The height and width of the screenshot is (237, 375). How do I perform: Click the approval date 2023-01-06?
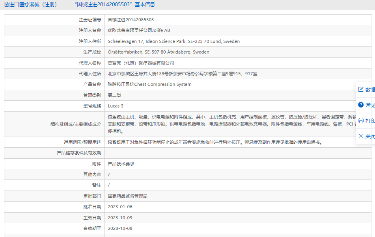point(120,207)
